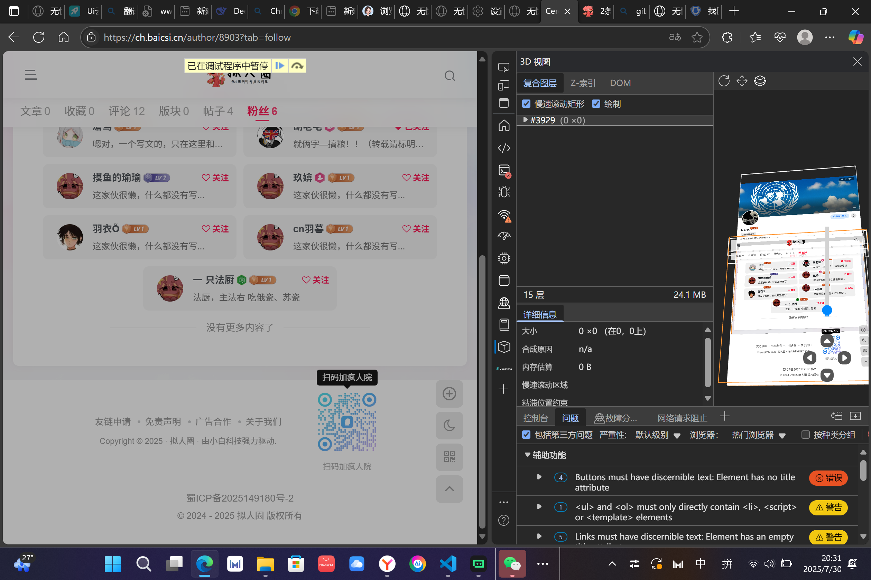Click the webpage vertical scrollbar

(482, 391)
